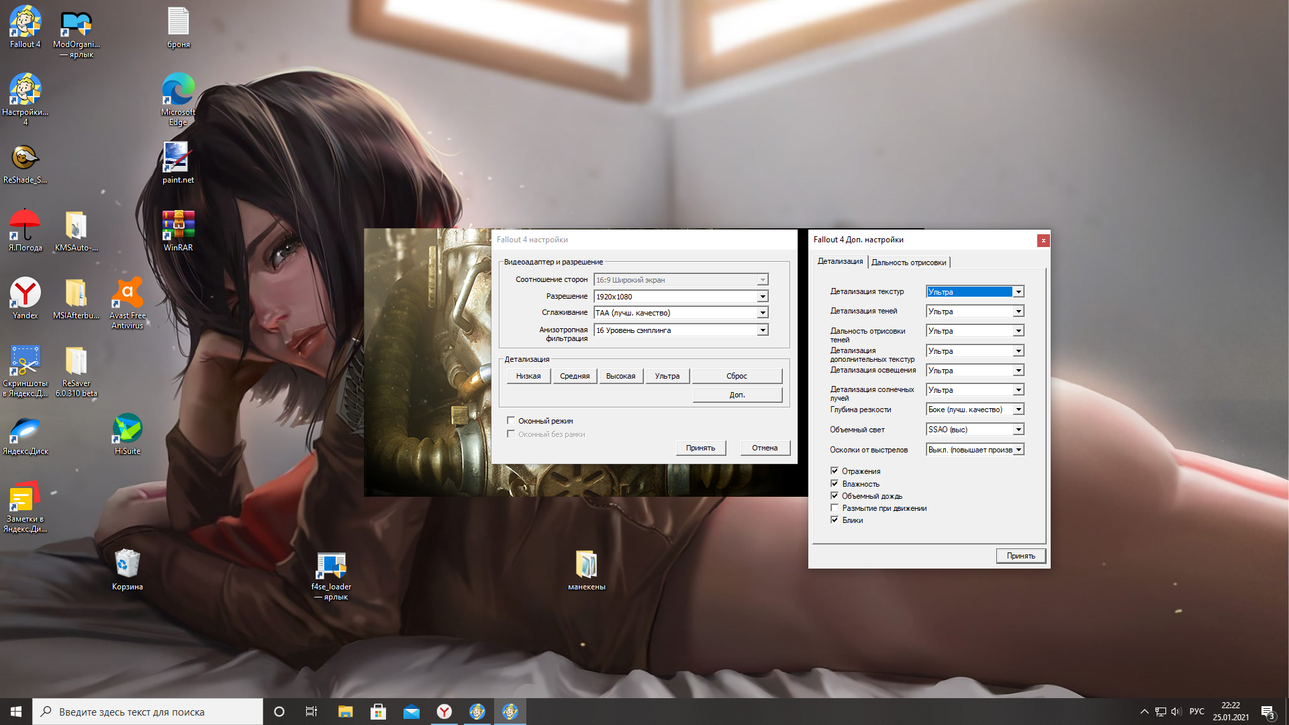Expand the Разрешение resolution dropdown

[763, 297]
